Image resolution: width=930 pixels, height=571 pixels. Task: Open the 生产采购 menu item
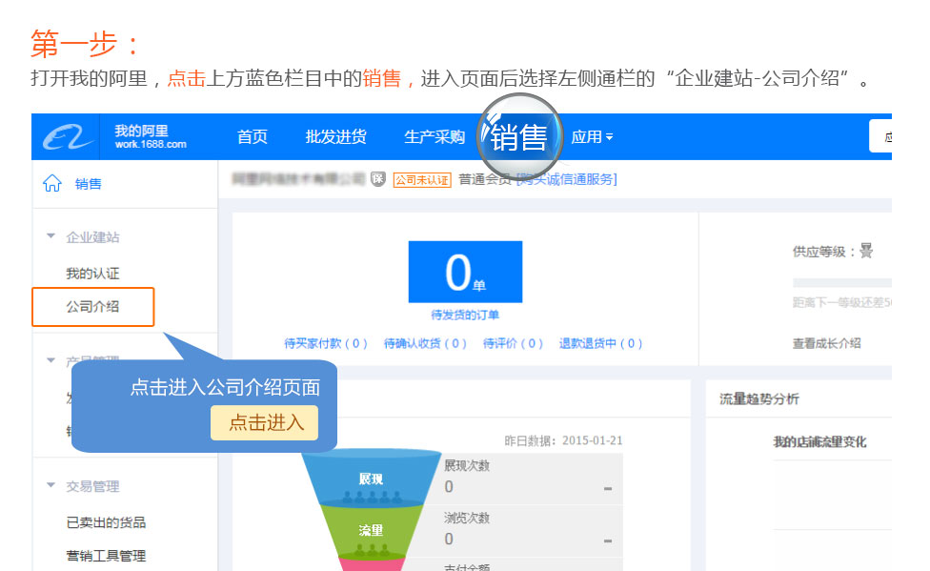click(x=435, y=137)
